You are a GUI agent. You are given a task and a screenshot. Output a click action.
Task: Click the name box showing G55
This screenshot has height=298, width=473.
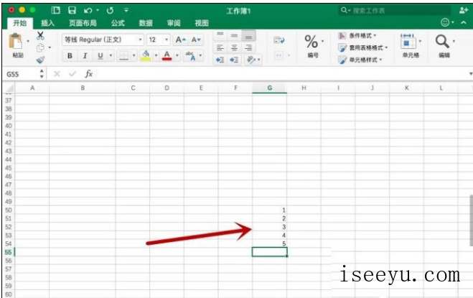click(21, 74)
